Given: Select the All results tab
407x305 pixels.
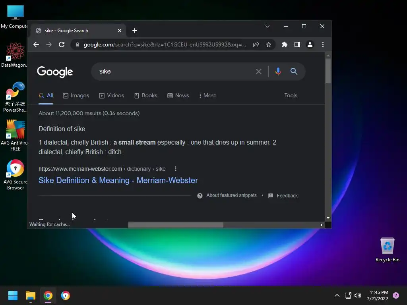Looking at the screenshot, I should [x=46, y=95].
